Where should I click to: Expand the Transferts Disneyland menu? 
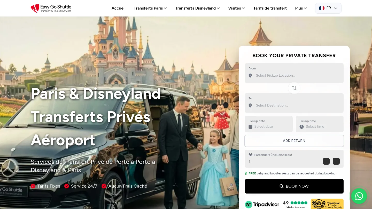pos(198,8)
